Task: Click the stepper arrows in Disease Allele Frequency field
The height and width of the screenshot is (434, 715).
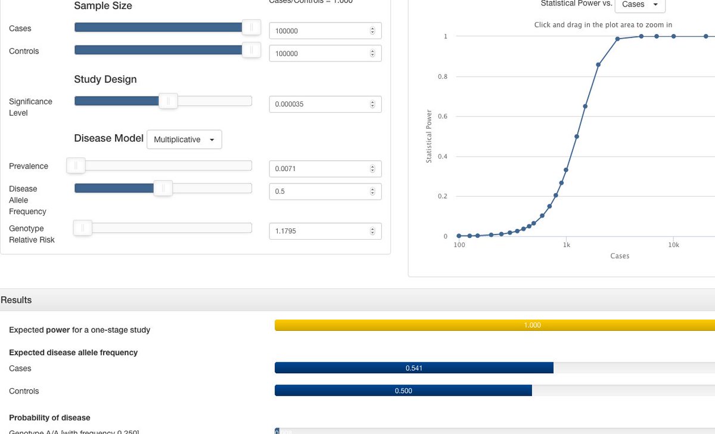Action: [372, 192]
